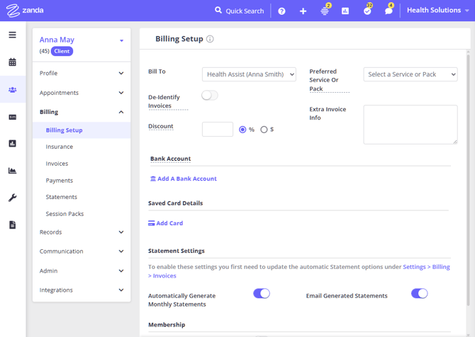Select the dollar discount radio button
The height and width of the screenshot is (337, 475).
click(264, 130)
